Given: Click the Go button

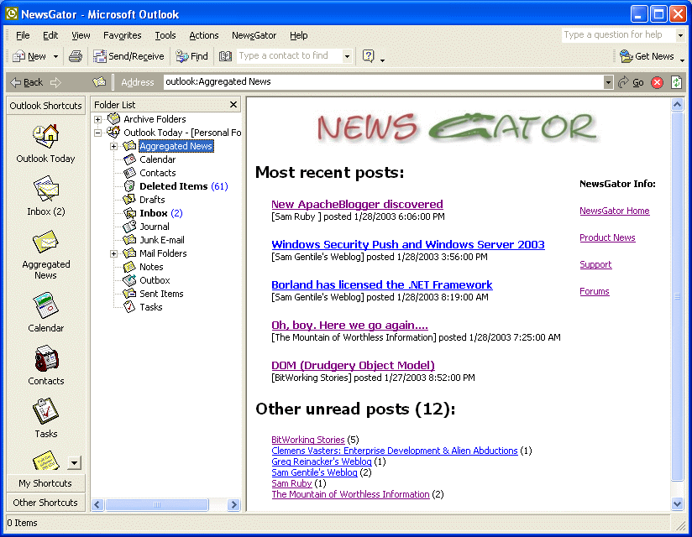Looking at the screenshot, I should tap(631, 82).
